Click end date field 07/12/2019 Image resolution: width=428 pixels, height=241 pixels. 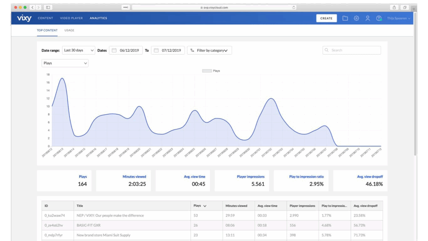coord(168,50)
